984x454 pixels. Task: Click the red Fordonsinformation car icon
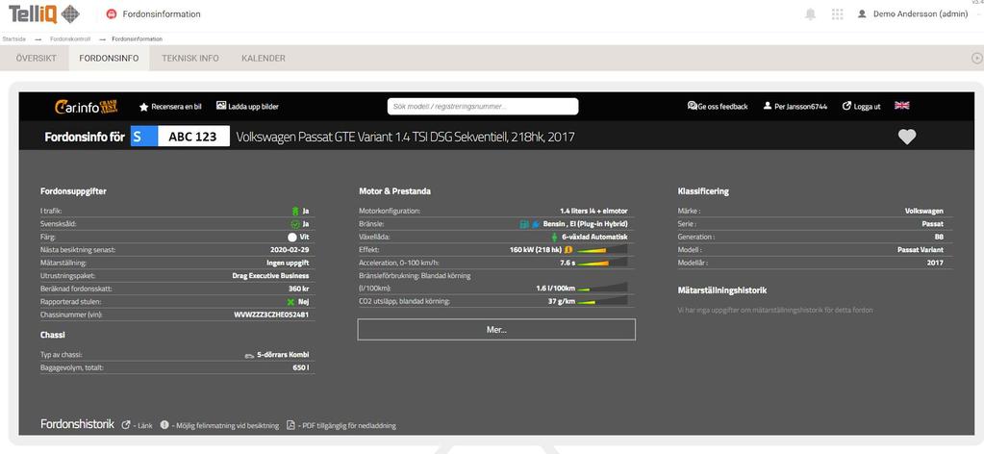(111, 13)
